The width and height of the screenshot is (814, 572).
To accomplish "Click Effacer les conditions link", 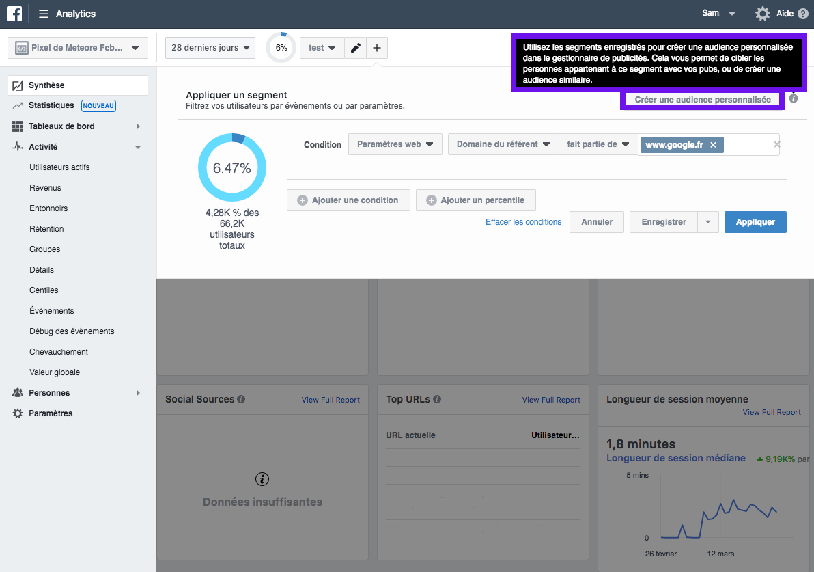I will point(523,222).
